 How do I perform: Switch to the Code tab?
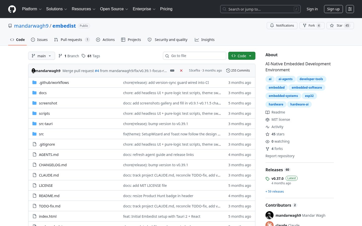17,40
